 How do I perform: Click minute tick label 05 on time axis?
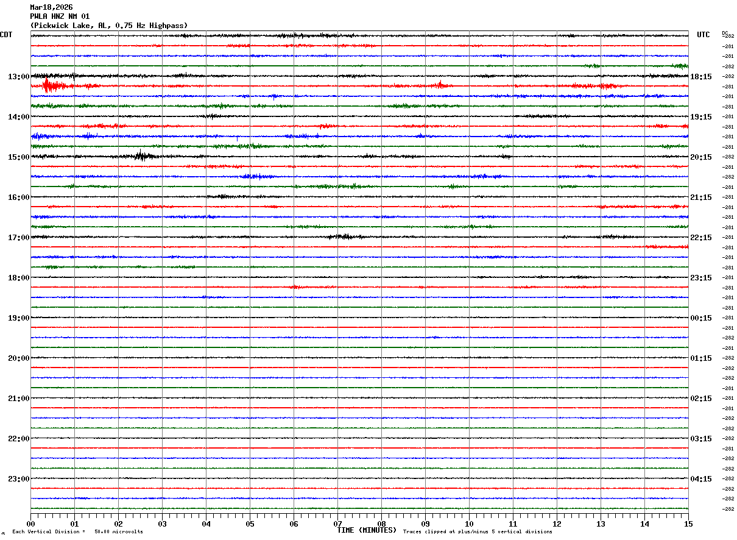pos(250,524)
